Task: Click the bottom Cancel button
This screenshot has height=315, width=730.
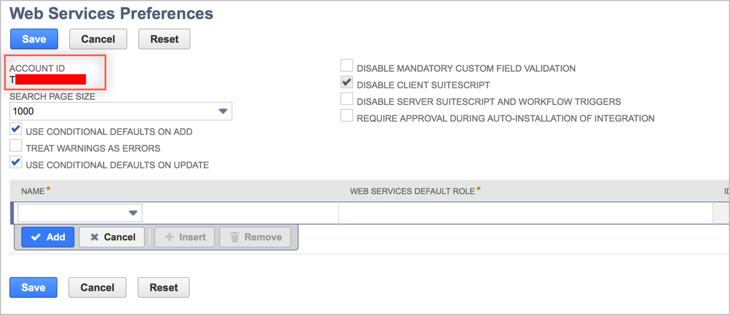Action: 98,288
